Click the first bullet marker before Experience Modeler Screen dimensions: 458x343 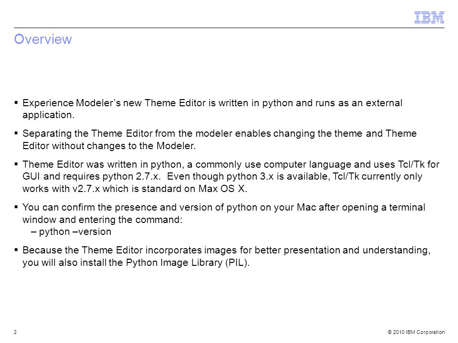16,103
